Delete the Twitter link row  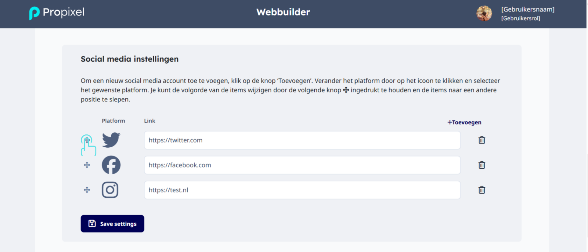coord(482,140)
